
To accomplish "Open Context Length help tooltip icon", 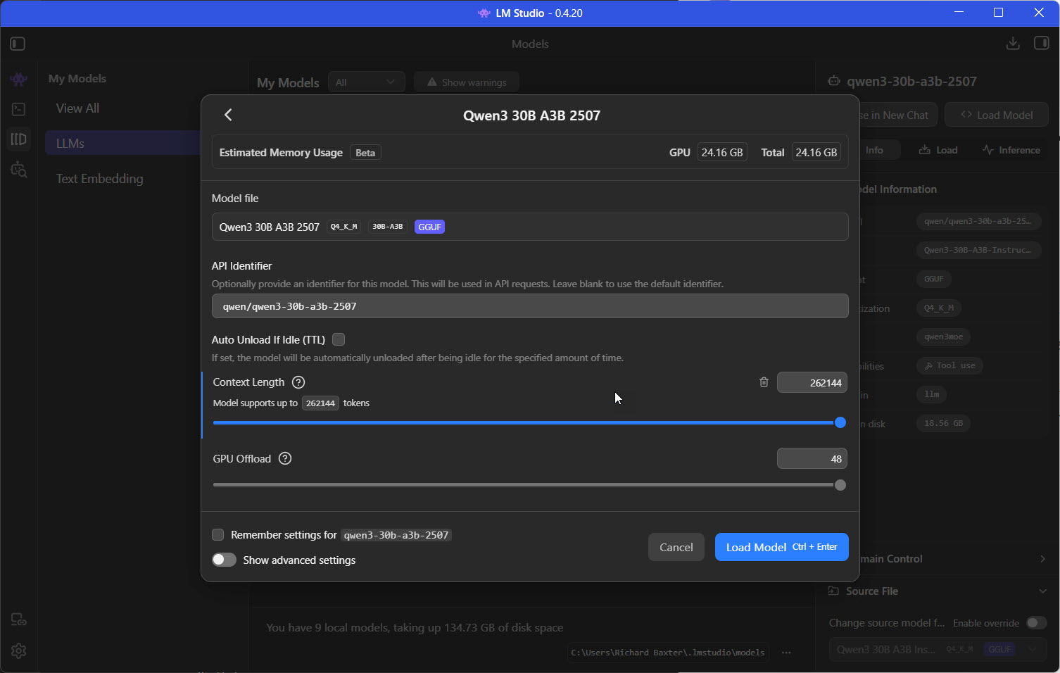I will pos(298,382).
